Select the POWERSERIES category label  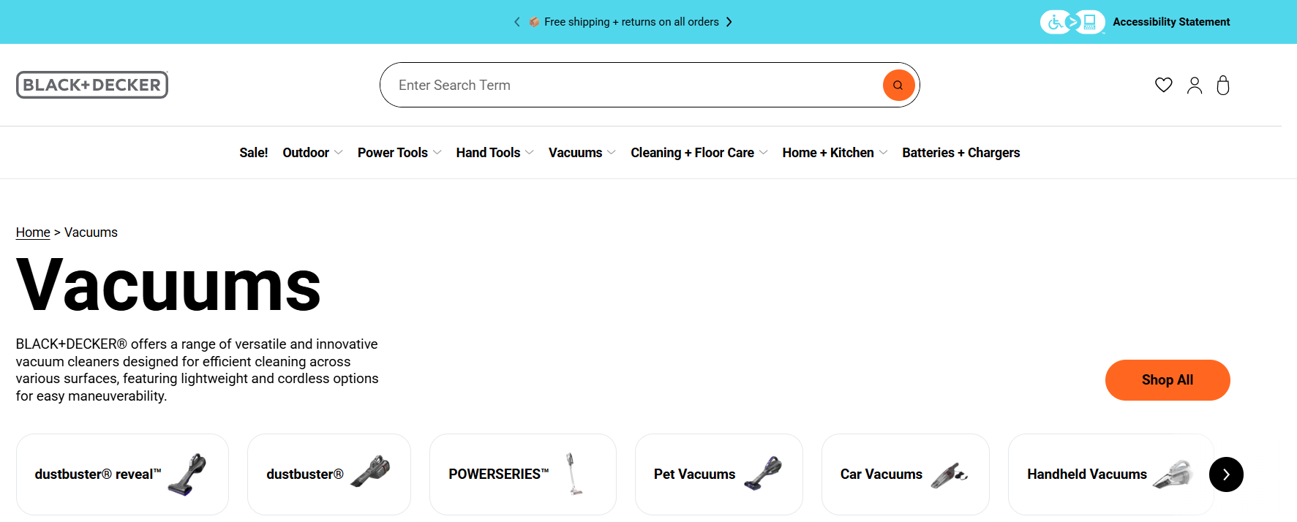(499, 474)
